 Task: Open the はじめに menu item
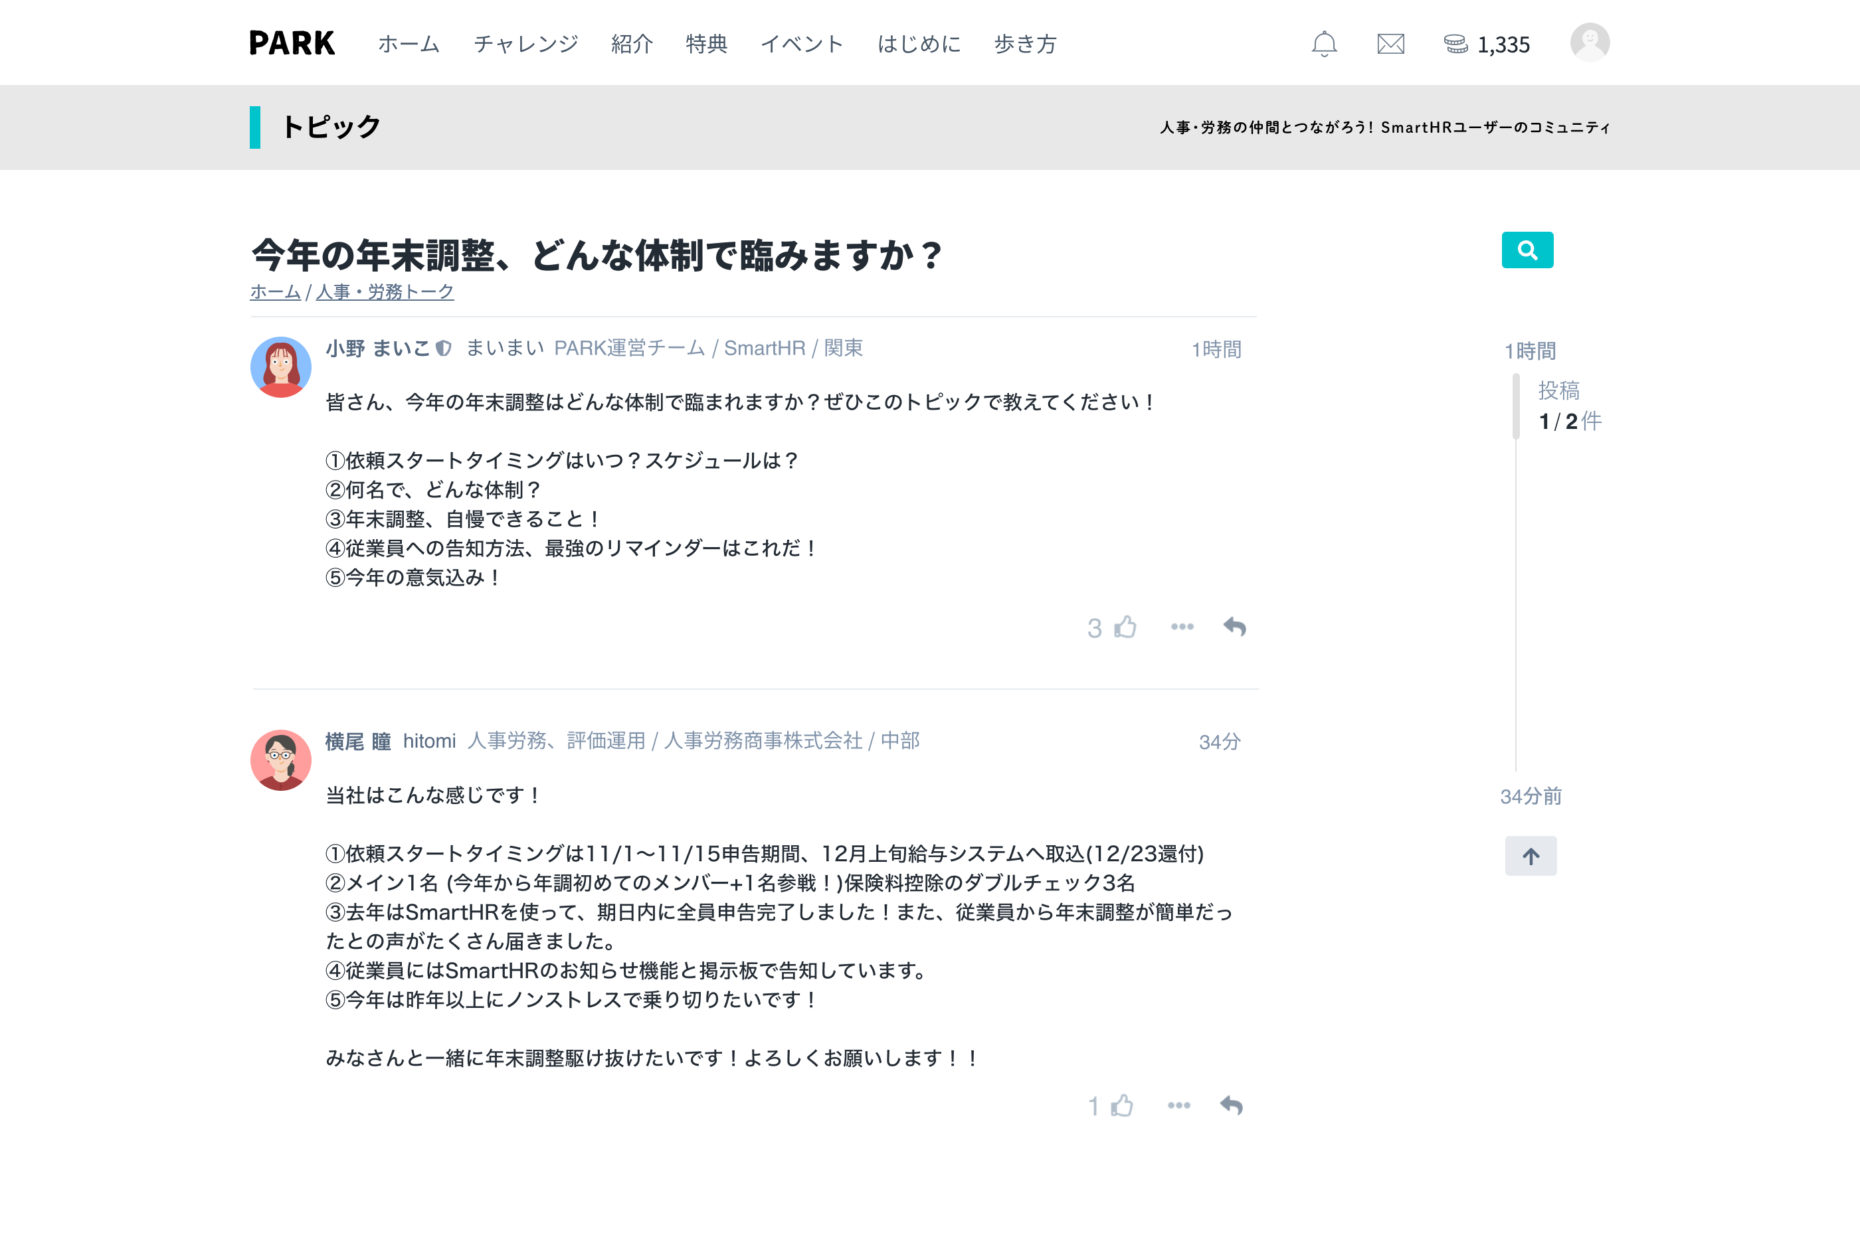(x=919, y=44)
